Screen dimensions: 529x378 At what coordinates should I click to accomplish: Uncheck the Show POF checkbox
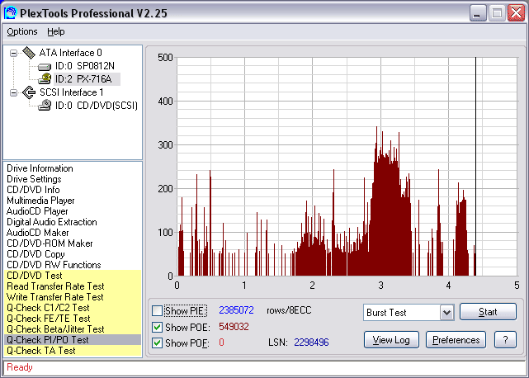(157, 343)
